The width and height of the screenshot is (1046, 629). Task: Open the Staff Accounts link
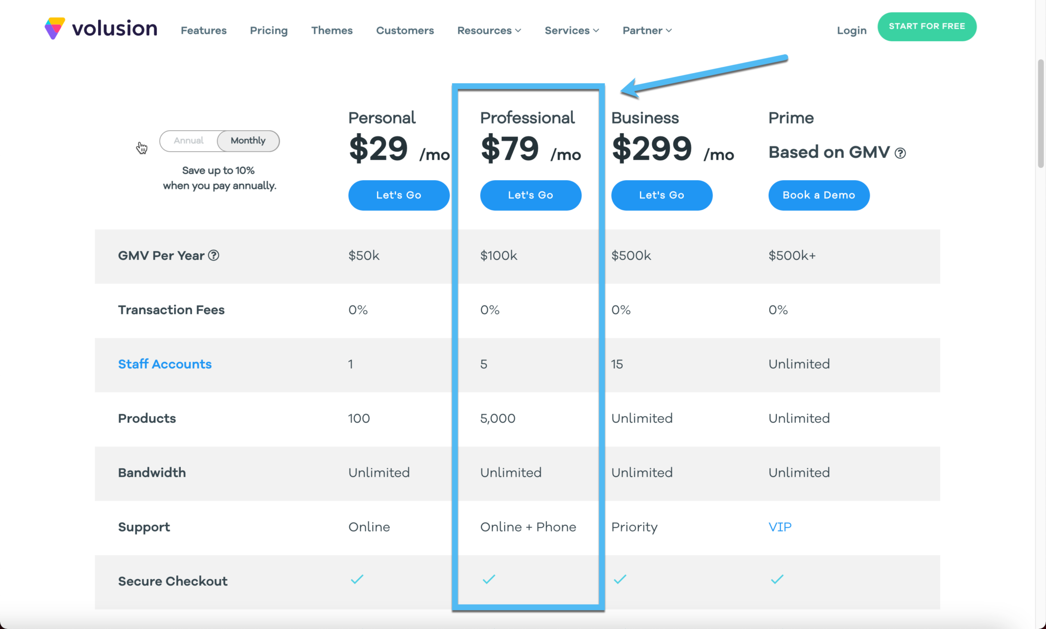[x=164, y=364]
